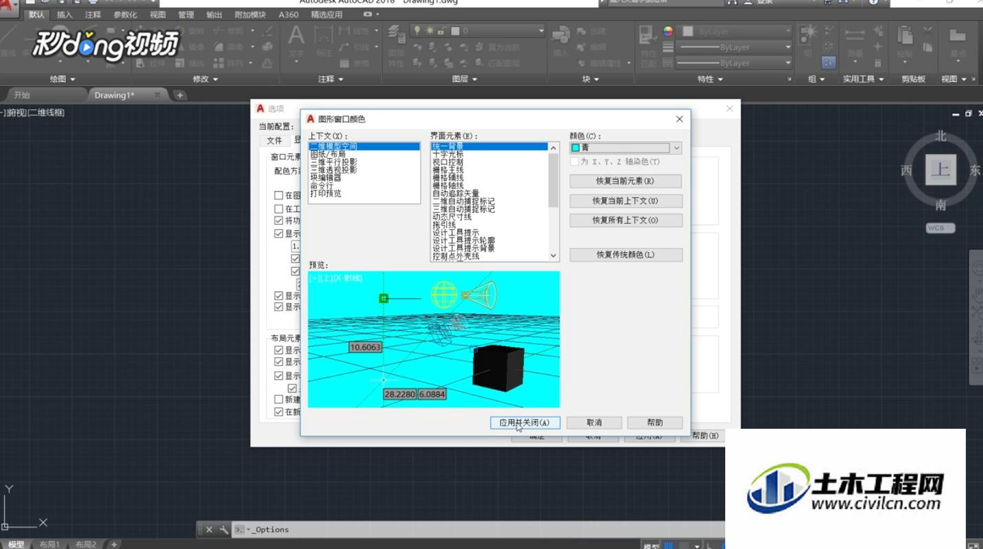Switch to the 附加模块 ribbon tab

tap(250, 14)
